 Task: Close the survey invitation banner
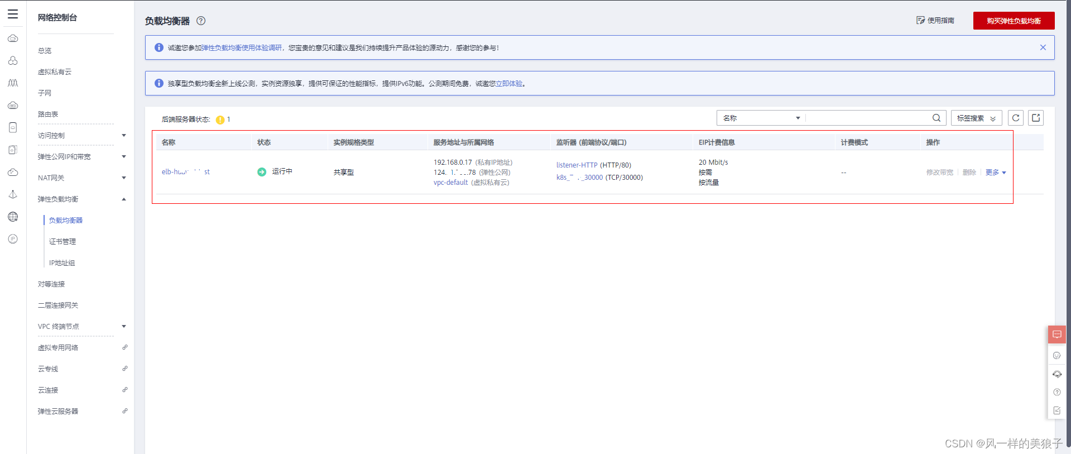1043,47
